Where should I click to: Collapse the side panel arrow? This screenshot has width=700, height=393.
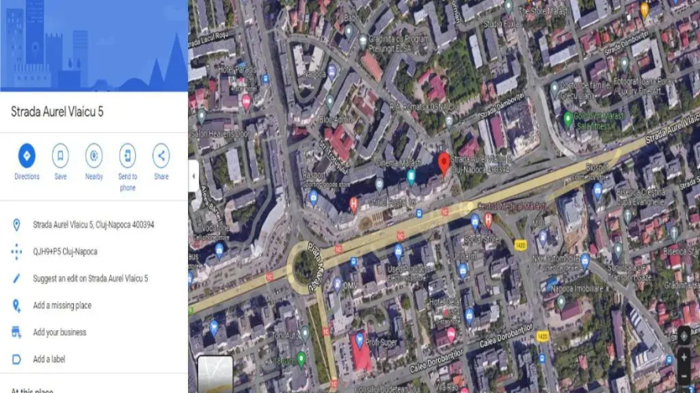click(193, 176)
